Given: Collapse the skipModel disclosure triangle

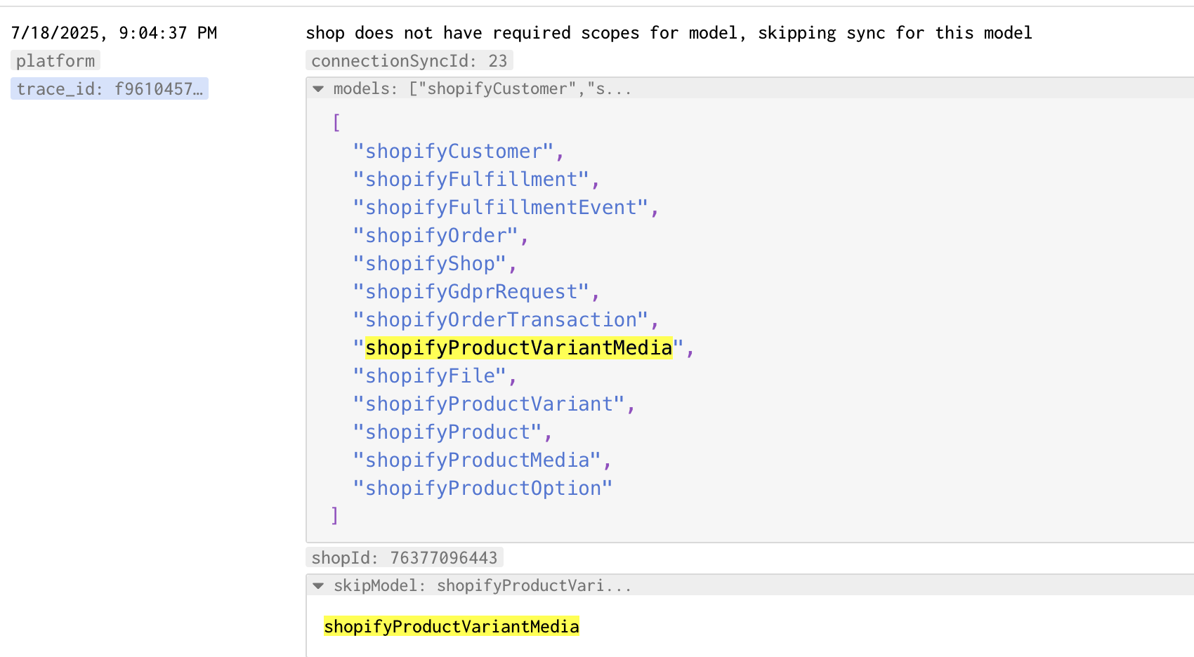Looking at the screenshot, I should point(318,586).
